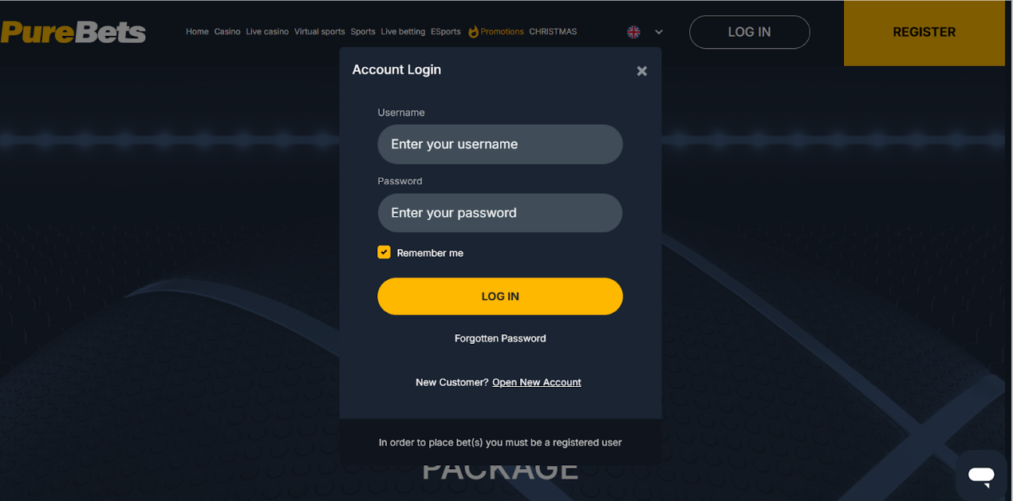1013x501 pixels.
Task: Select Live casino from the navigation
Action: [266, 31]
